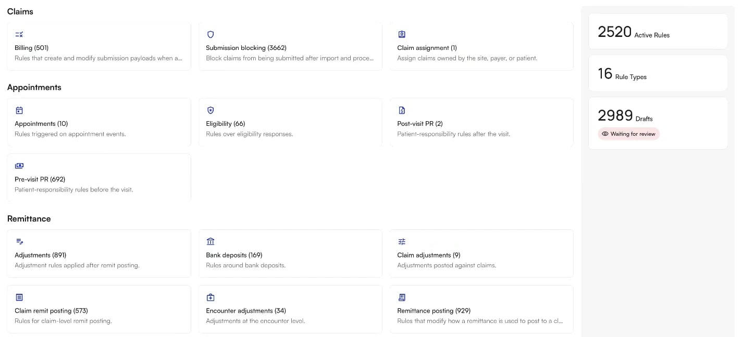The width and height of the screenshot is (742, 337).
Task: Click 'Adjustment rules applied after remit posting.'
Action: click(77, 266)
